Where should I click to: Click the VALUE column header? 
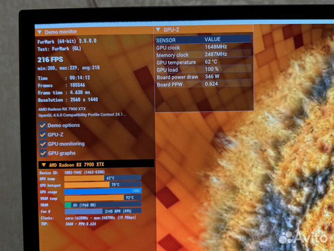(212, 40)
